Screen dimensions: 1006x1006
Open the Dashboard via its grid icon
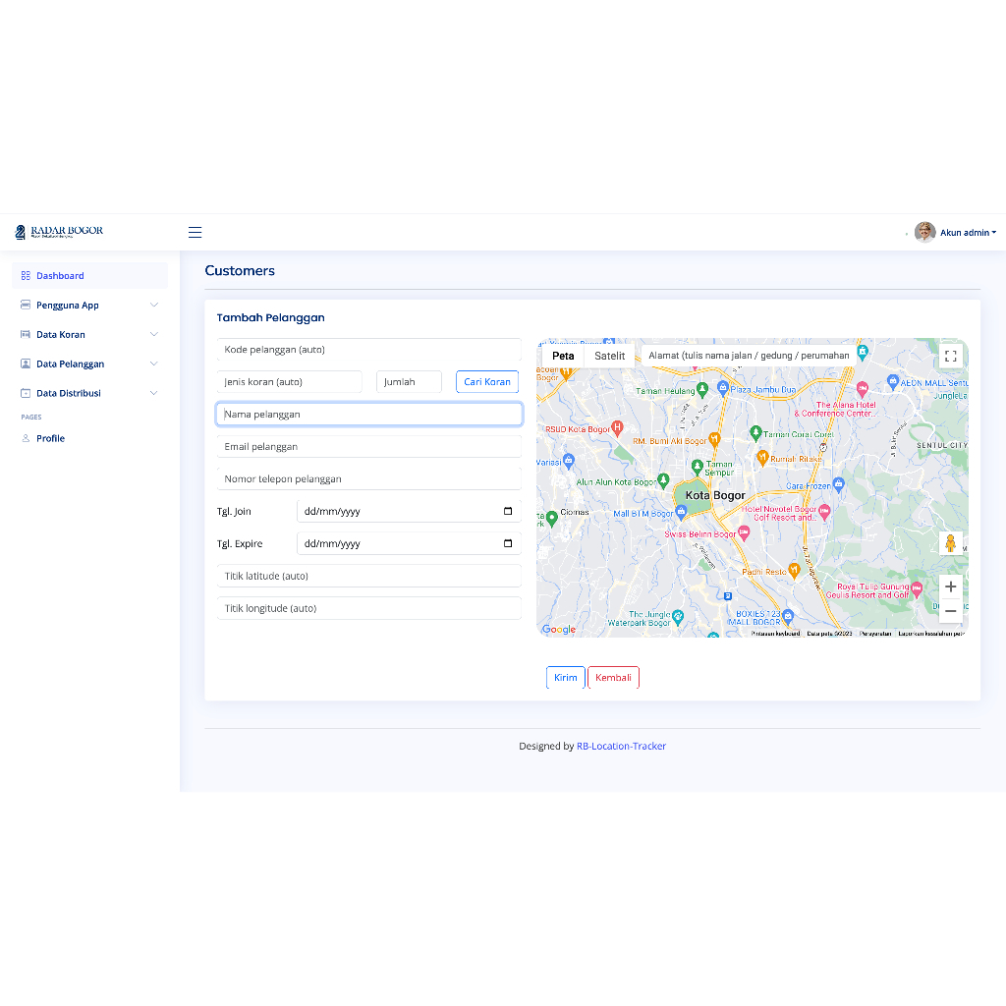[x=25, y=275]
